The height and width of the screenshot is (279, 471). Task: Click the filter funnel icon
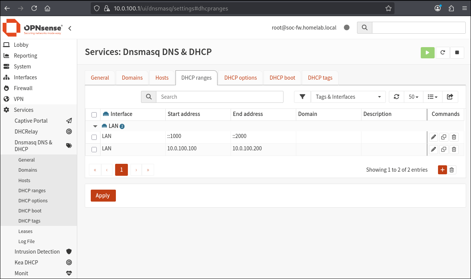[x=302, y=97]
